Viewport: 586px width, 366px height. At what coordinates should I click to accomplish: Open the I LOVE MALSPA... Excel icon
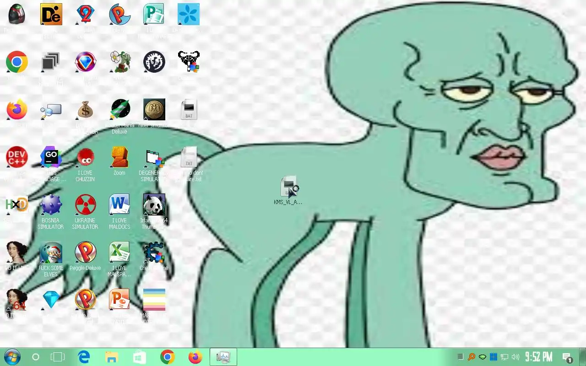pos(119,253)
